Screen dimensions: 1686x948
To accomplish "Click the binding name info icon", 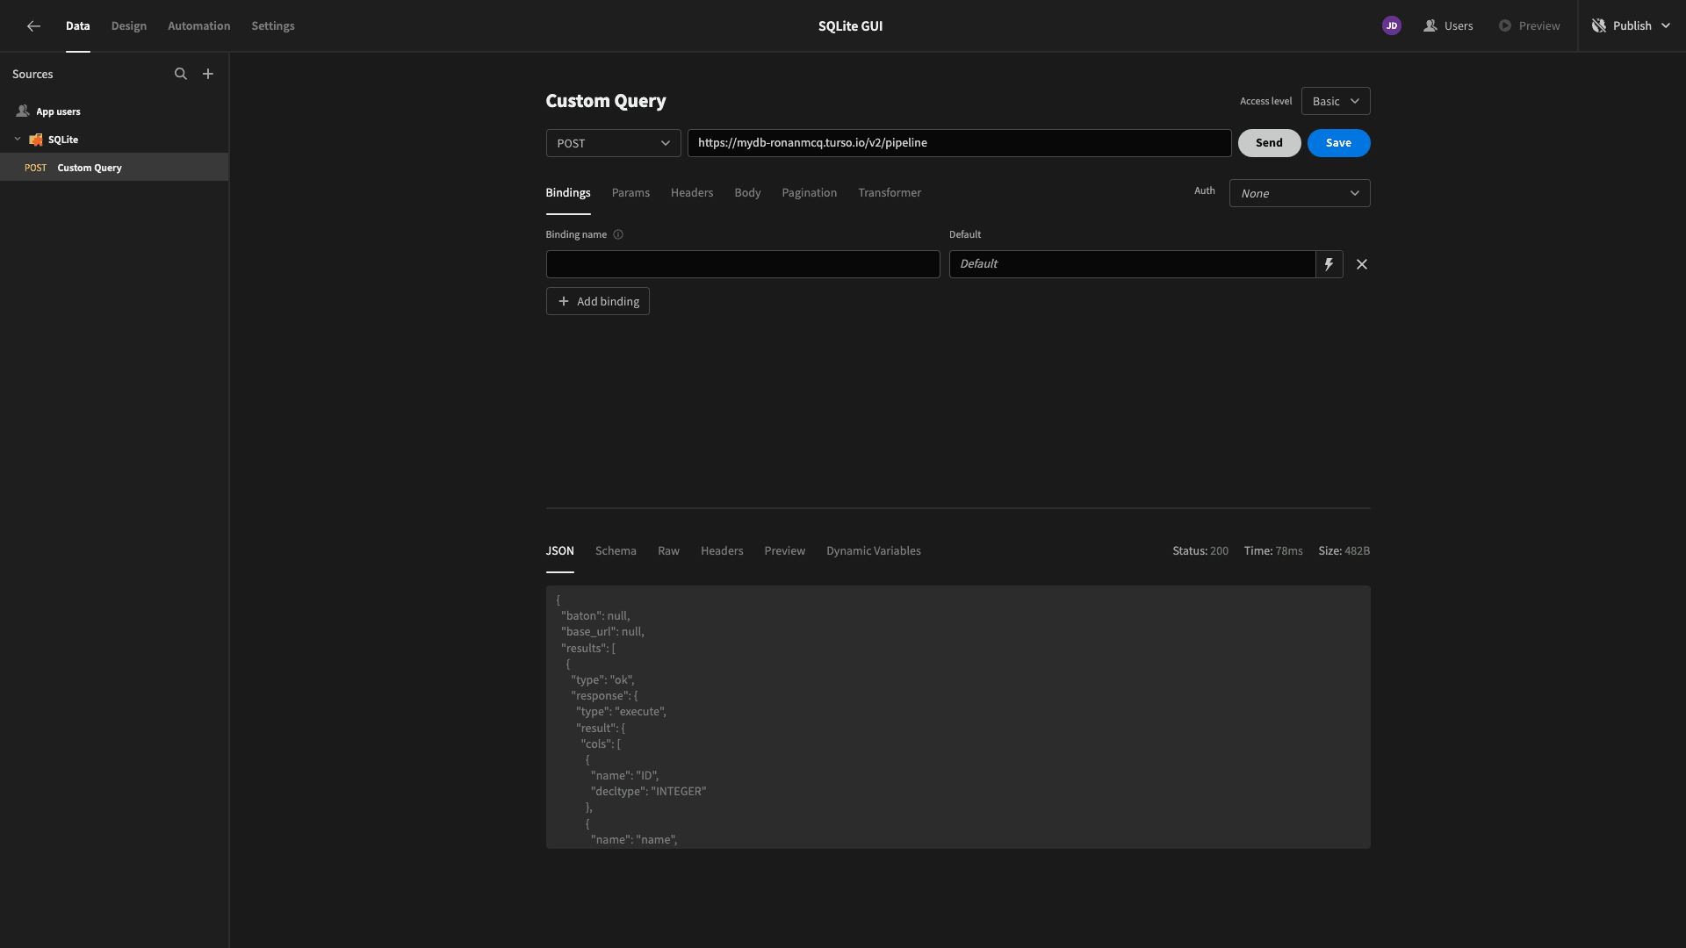I will click(618, 234).
